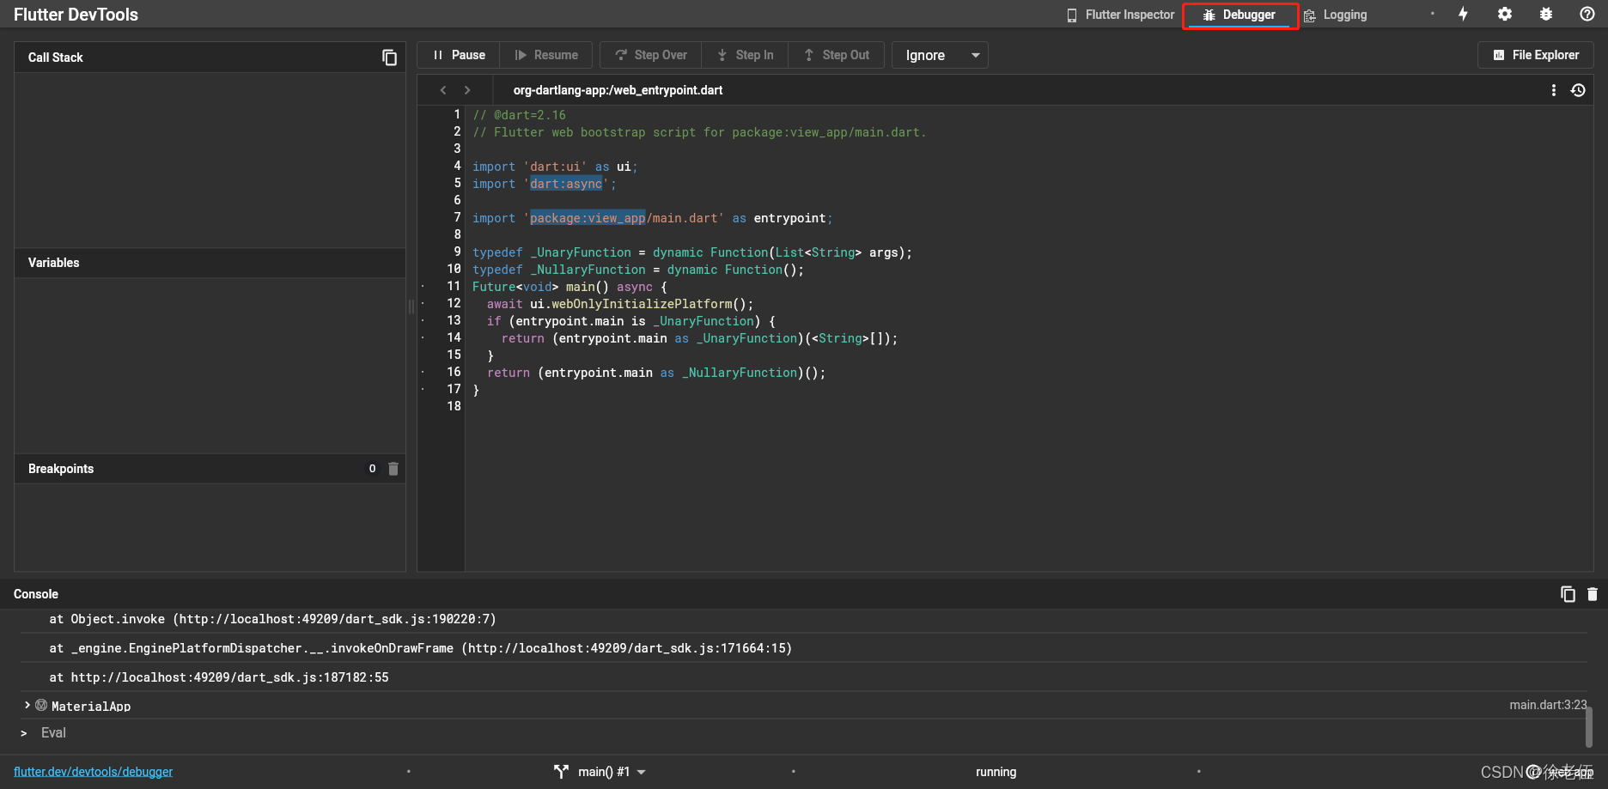Click the webOnlyInitializePlatform call on line 12
Screen dimensions: 1608x789
(x=641, y=304)
